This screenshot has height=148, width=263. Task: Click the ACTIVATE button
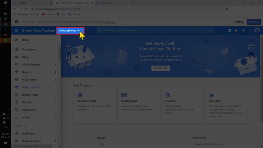(253, 22)
